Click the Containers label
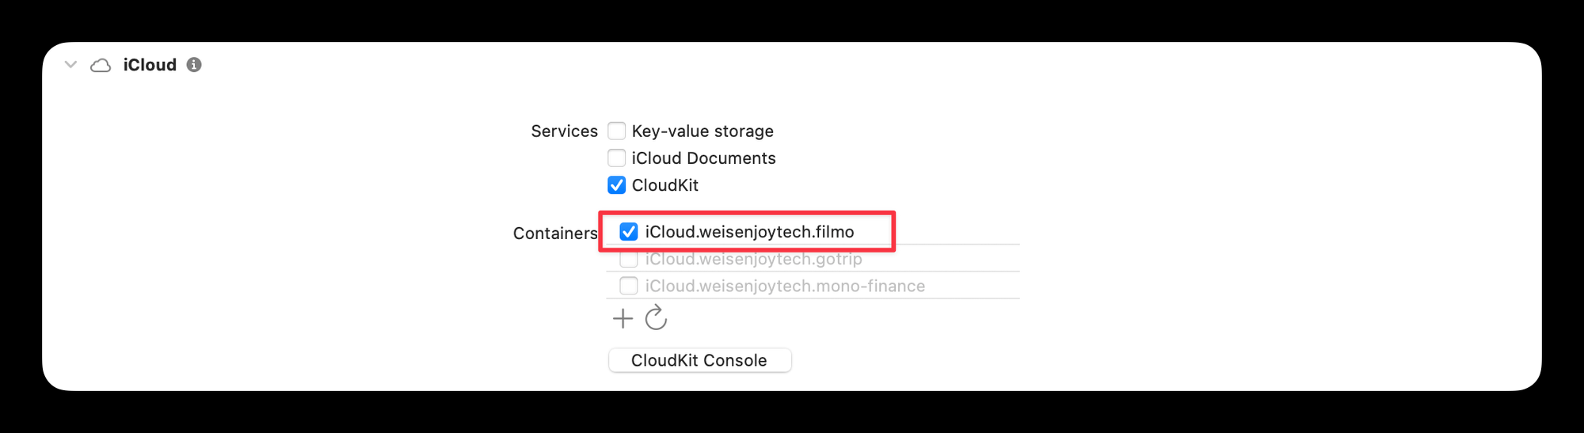Image resolution: width=1584 pixels, height=433 pixels. [555, 233]
